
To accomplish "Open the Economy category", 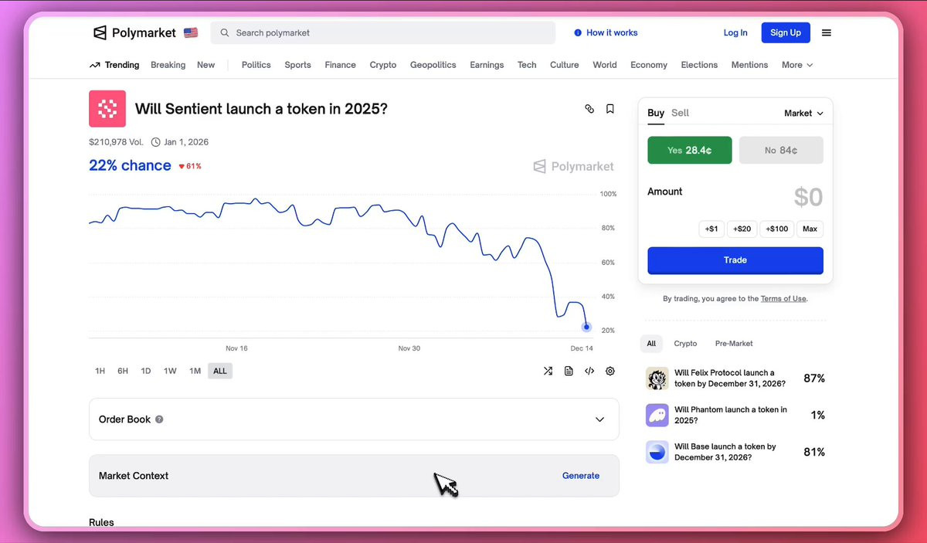I will click(649, 65).
